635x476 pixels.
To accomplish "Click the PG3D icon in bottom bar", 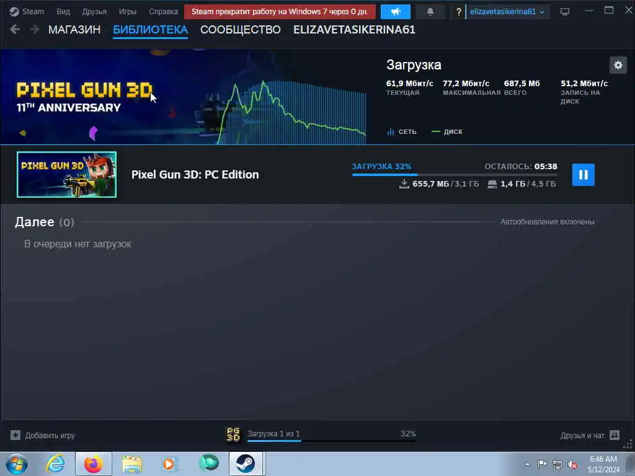I will 233,434.
